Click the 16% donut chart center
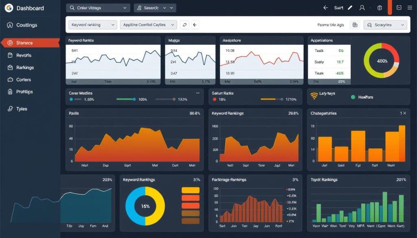The height and width of the screenshot is (238, 417). [x=145, y=206]
